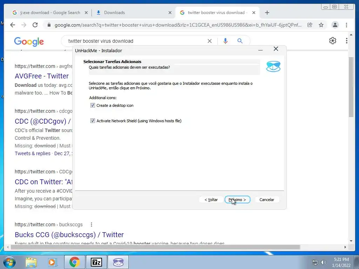
Task: Open CDC on Twitter search result
Action: [43, 182]
